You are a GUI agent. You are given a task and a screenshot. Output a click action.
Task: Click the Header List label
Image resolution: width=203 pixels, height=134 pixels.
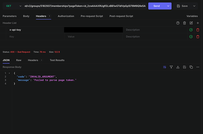[10, 23]
